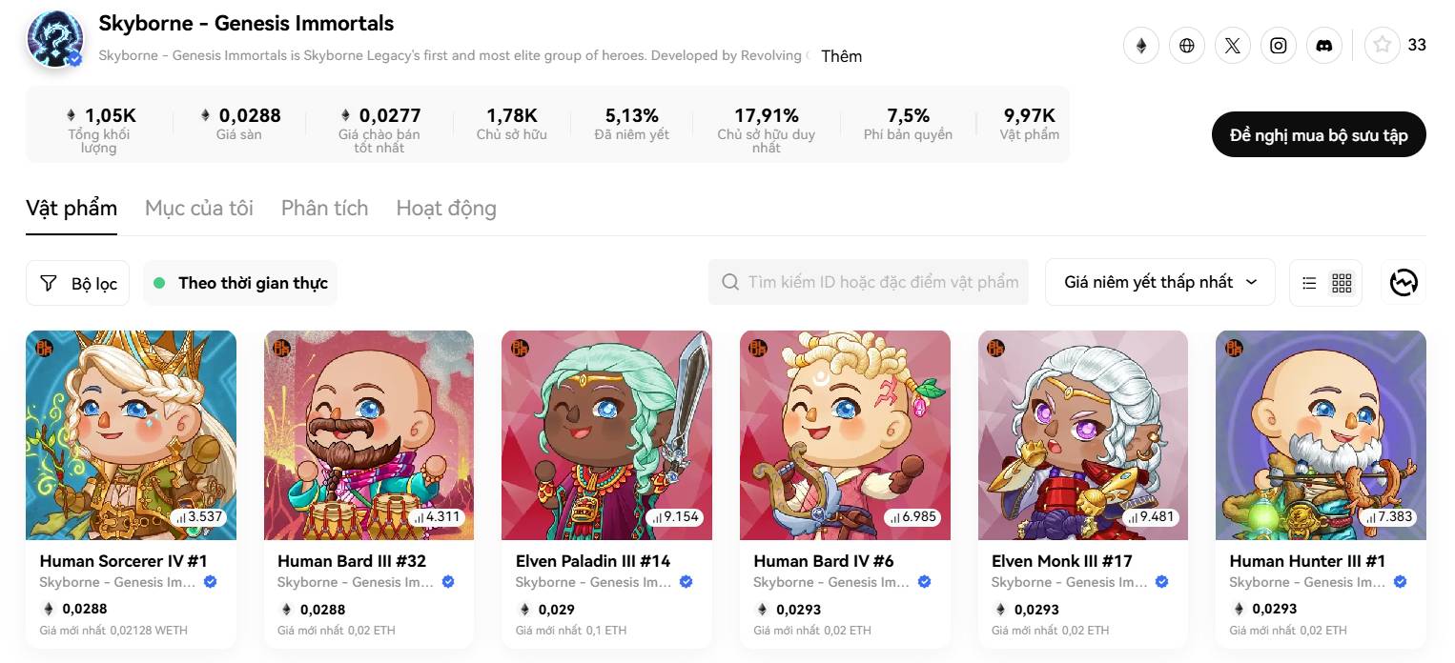Open the price chart activity icon

1404,283
